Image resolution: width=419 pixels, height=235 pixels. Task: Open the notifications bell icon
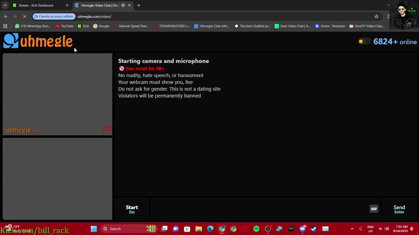coord(412,229)
